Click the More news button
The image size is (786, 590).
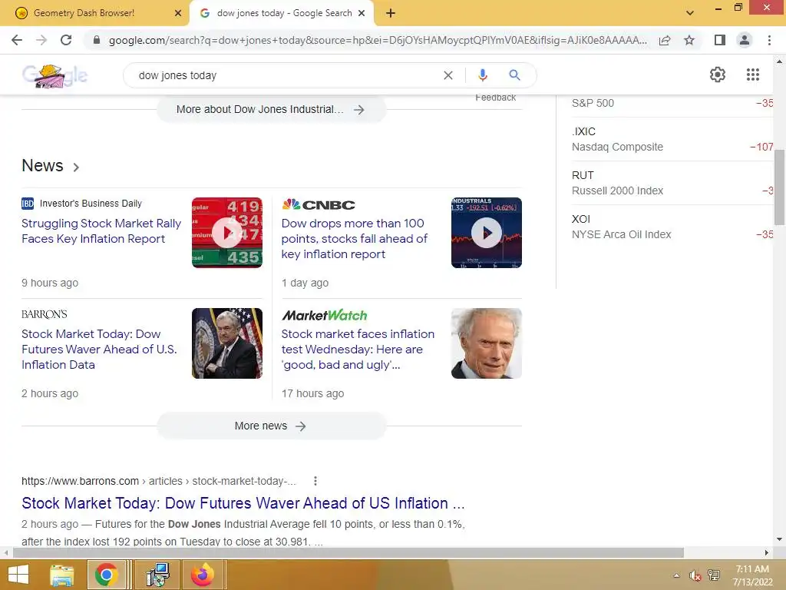coord(271,426)
